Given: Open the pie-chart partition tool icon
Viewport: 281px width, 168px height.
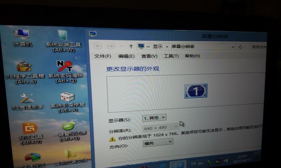Looking at the screenshot, I should pos(33,160).
